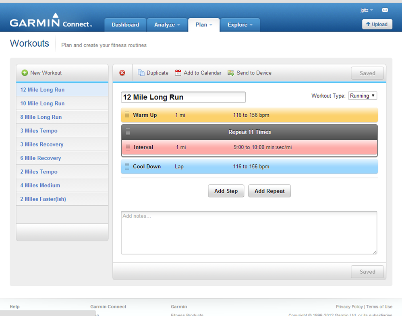Click the Garmin footer heading
This screenshot has height=316, width=402.
coord(179,306)
